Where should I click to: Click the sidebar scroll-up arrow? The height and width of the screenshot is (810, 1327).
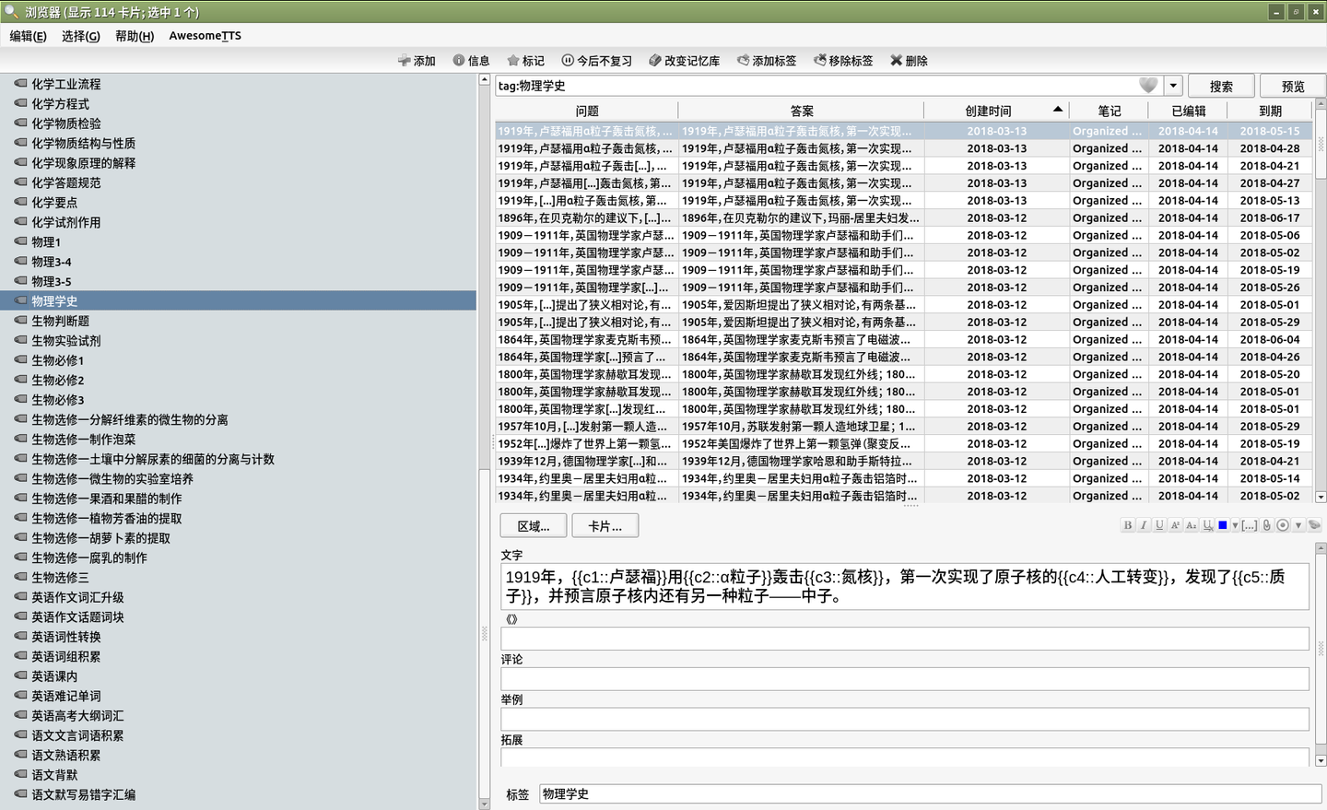(485, 80)
